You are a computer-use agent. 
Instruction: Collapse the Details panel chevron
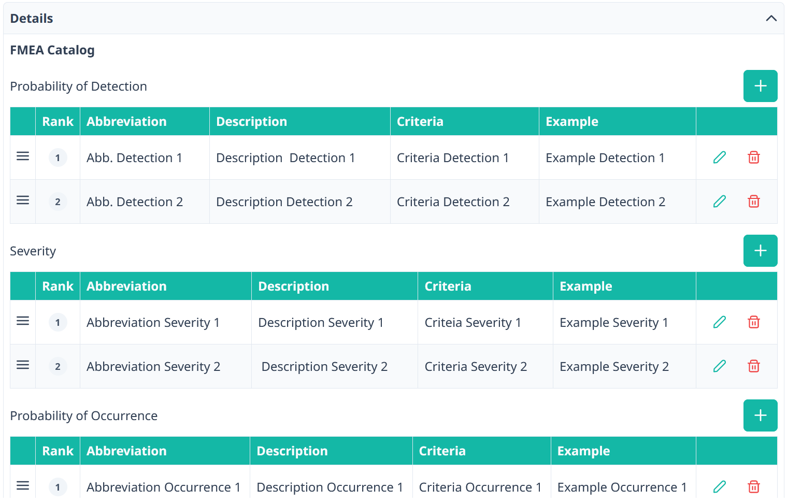click(771, 19)
